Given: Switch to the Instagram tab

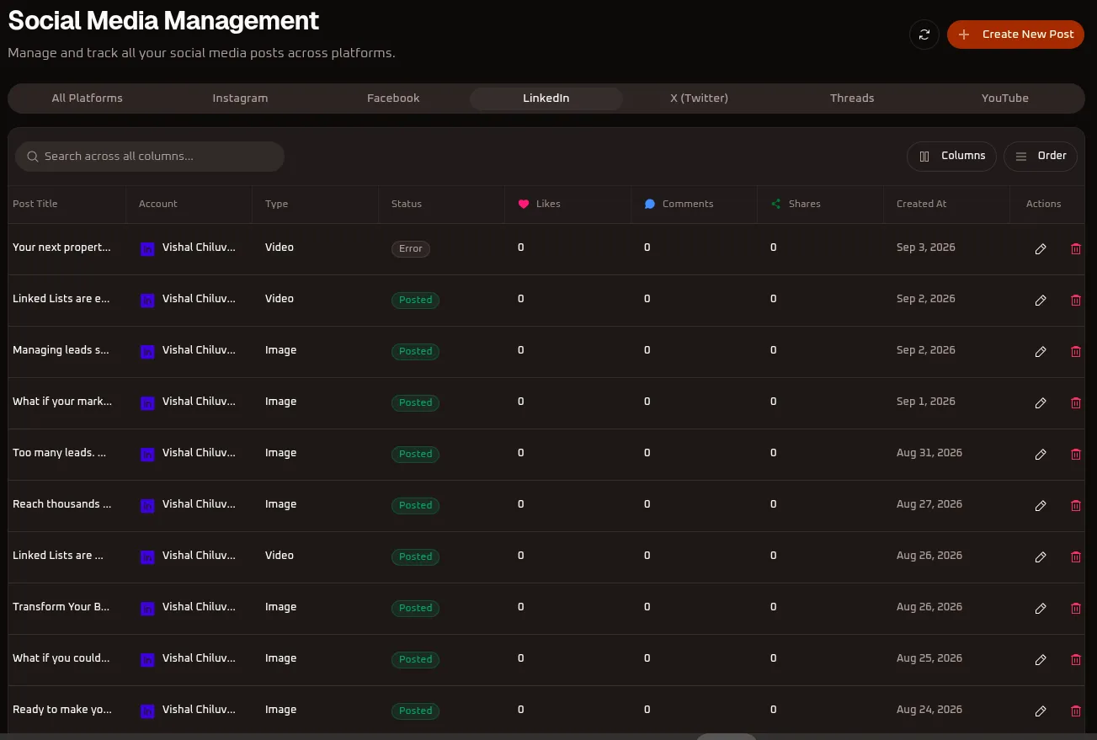Looking at the screenshot, I should [240, 98].
